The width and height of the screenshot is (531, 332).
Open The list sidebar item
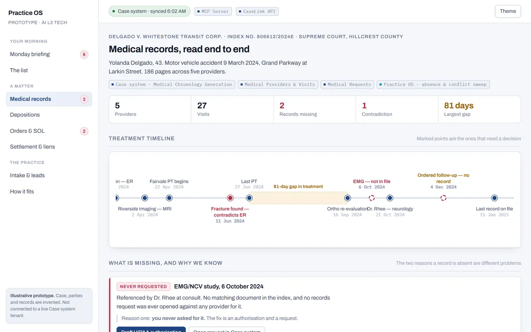coord(49,70)
